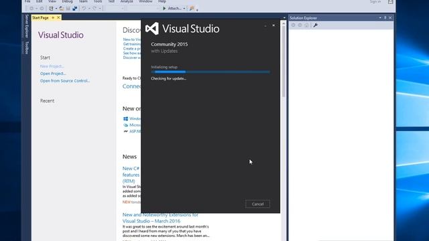The image size is (429, 241).
Task: Open the View menu
Action: coord(52,1)
